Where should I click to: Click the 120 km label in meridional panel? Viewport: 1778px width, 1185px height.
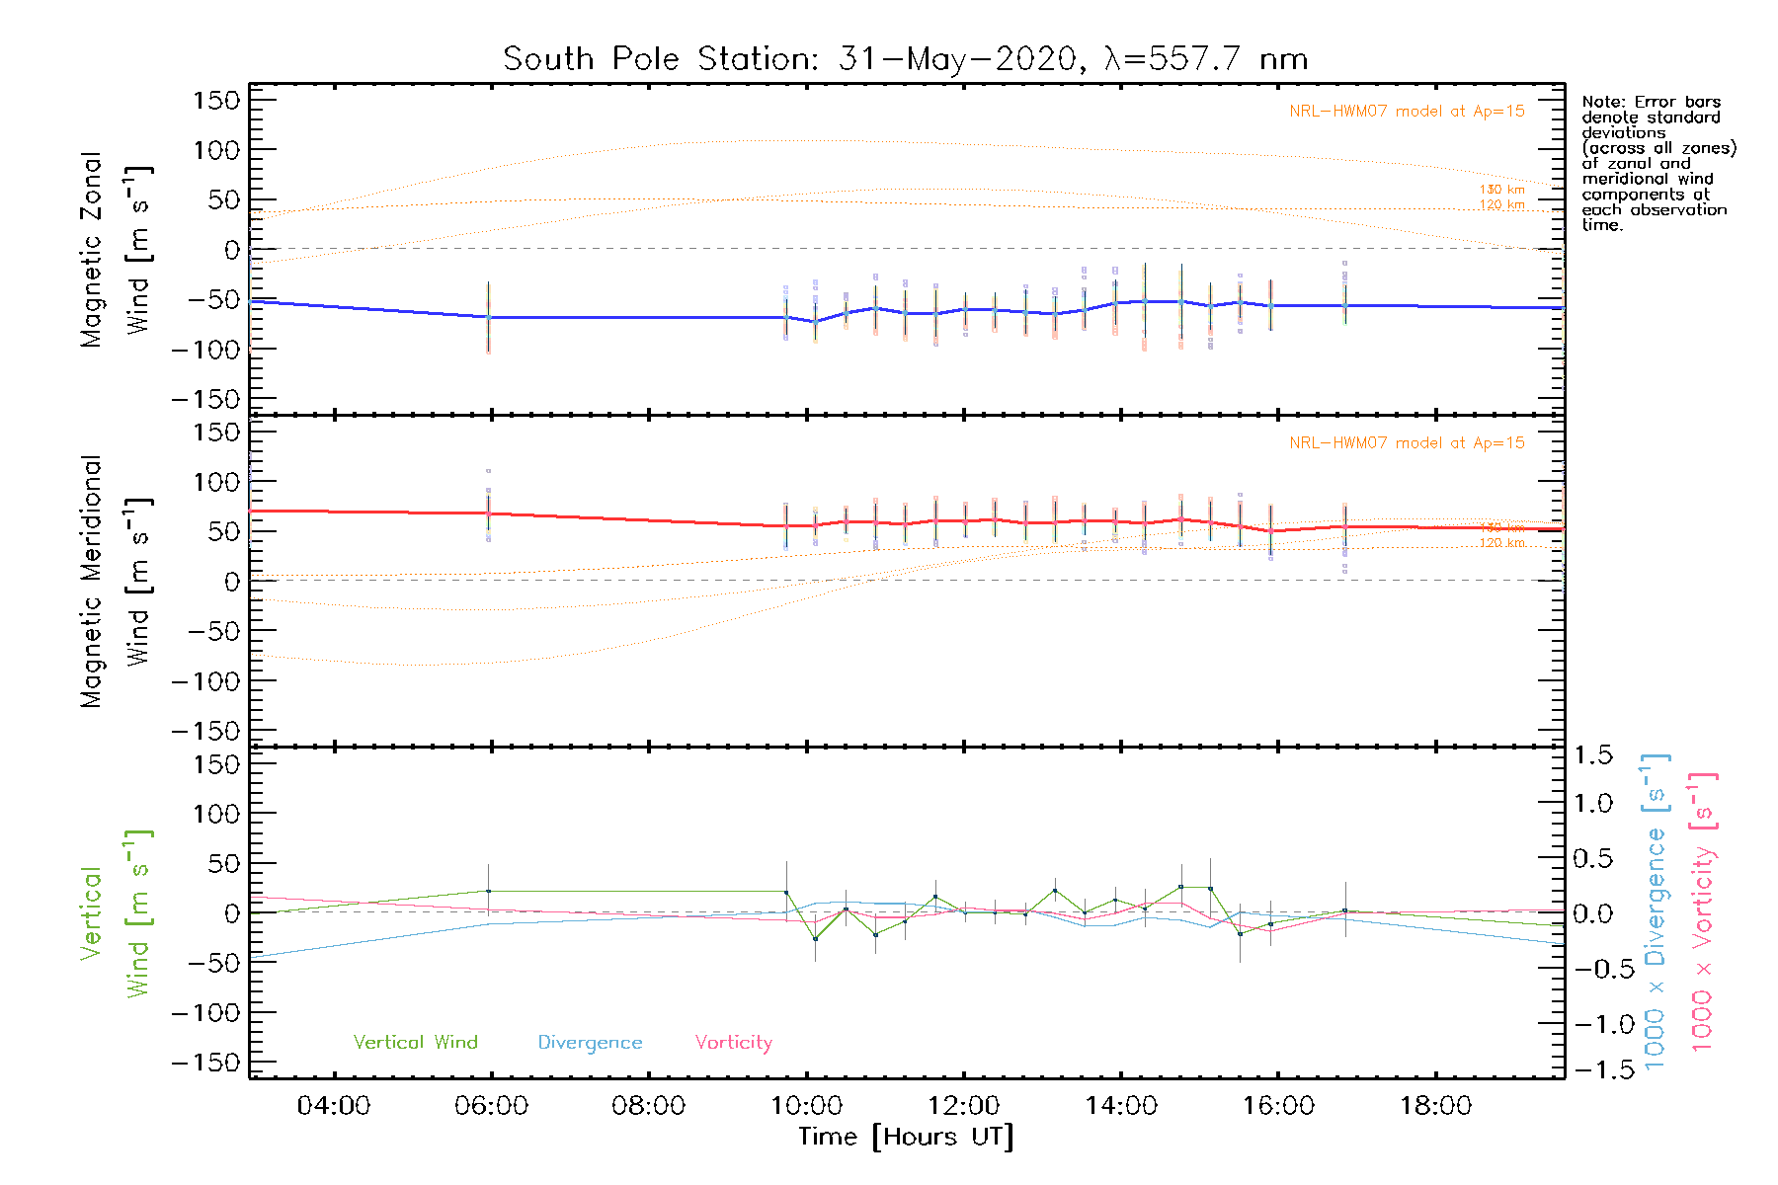click(1501, 543)
